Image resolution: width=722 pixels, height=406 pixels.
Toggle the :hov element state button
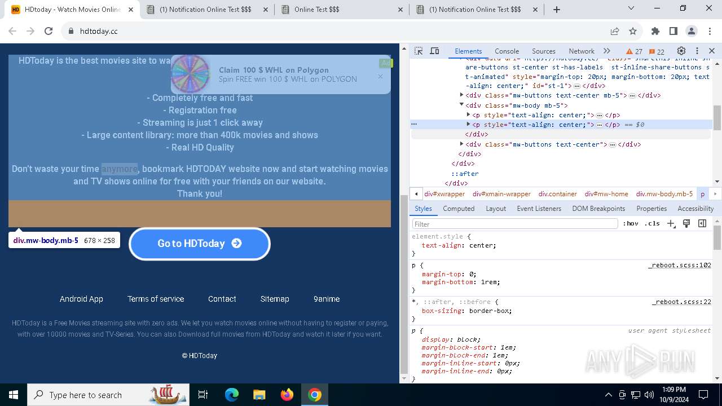click(x=631, y=223)
